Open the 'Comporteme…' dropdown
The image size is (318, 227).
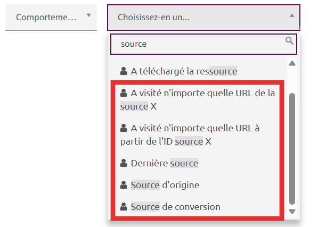click(x=51, y=18)
